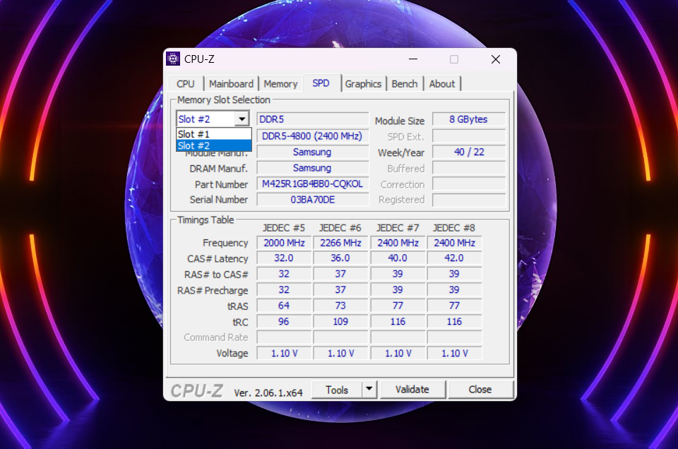Click CAS# Latency value 40.0
Screen dimensions: 678x449
tap(398, 258)
